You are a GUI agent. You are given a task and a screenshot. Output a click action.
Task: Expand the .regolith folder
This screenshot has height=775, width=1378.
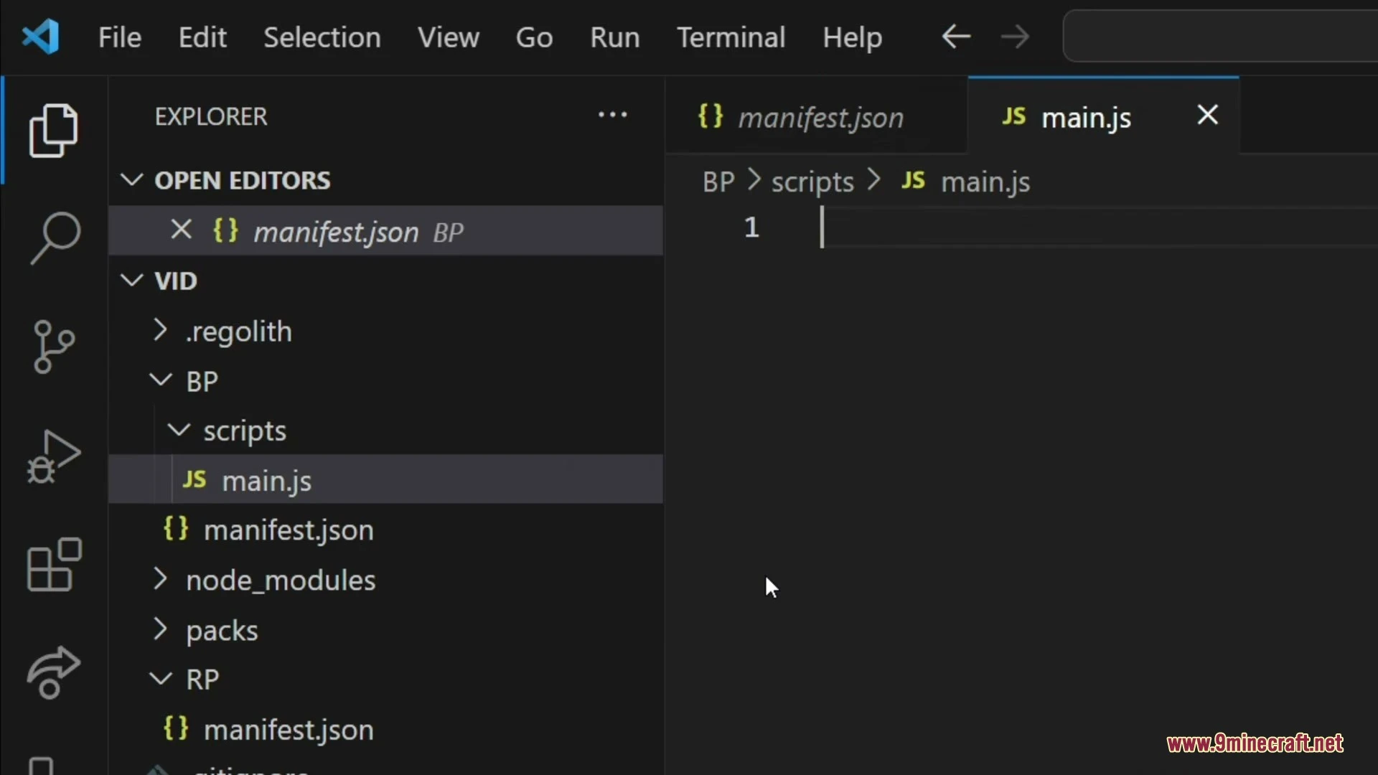[x=160, y=331]
